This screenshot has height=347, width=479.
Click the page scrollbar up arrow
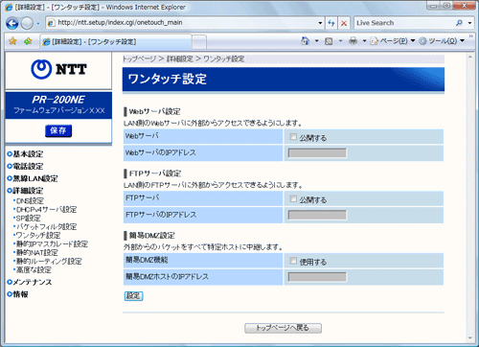coord(470,58)
